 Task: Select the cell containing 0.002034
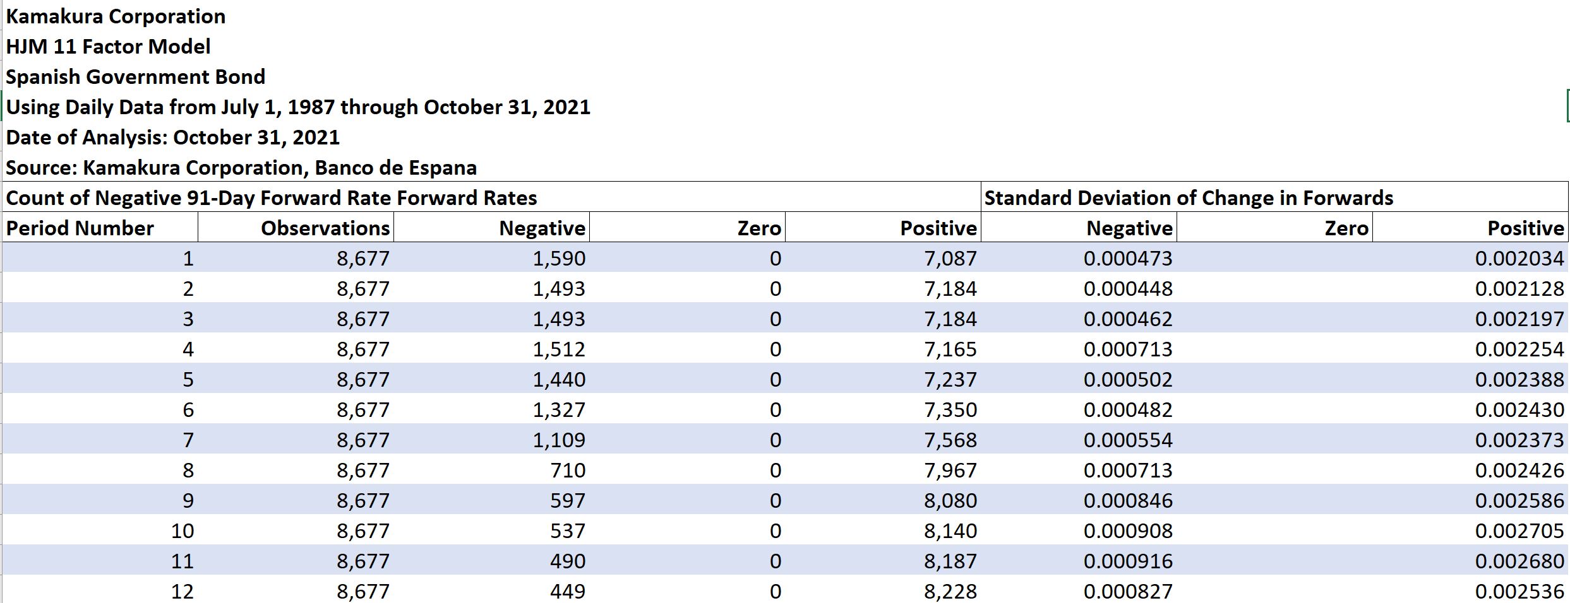pyautogui.click(x=1470, y=258)
